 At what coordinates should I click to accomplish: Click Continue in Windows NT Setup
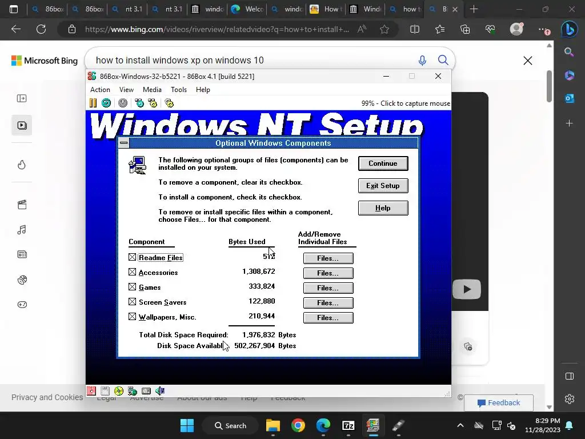pos(383,163)
